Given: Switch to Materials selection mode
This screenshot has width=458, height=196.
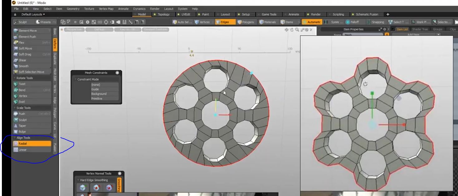Looking at the screenshot, I should (x=269, y=22).
